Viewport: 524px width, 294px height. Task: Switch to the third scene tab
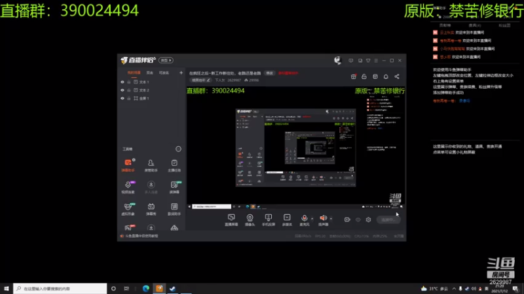pyautogui.click(x=164, y=73)
